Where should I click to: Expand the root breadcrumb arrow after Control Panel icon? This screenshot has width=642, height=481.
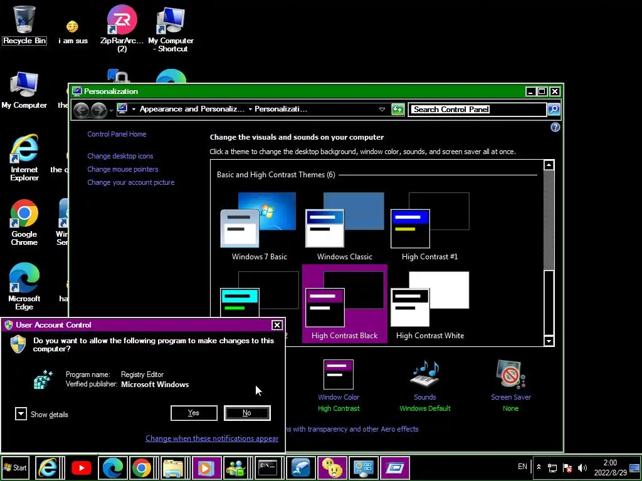tap(134, 109)
